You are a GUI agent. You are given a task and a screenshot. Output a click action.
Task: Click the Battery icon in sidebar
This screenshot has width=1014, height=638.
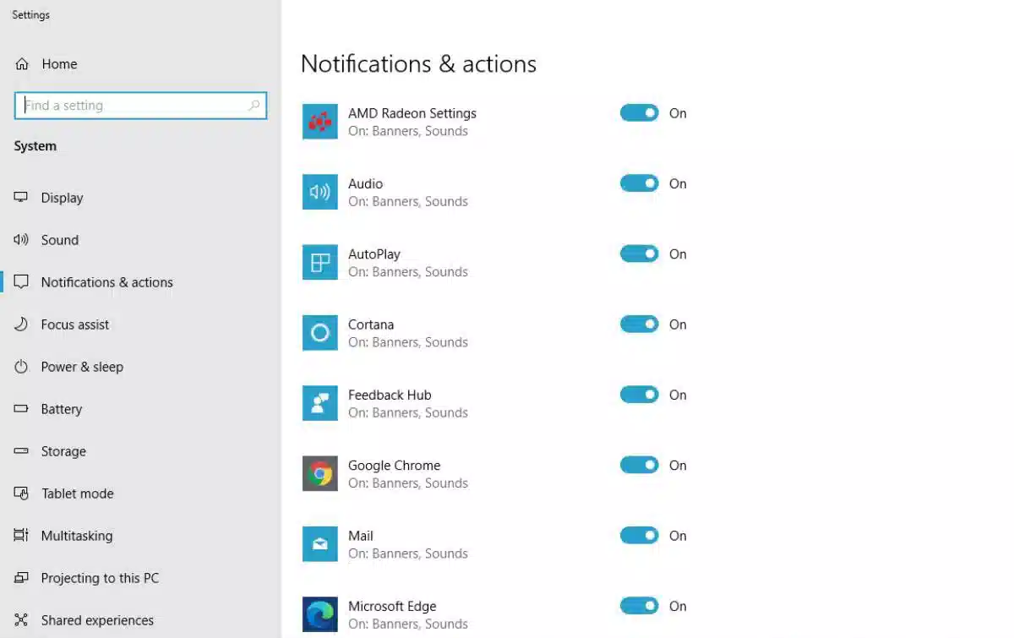[x=21, y=409]
